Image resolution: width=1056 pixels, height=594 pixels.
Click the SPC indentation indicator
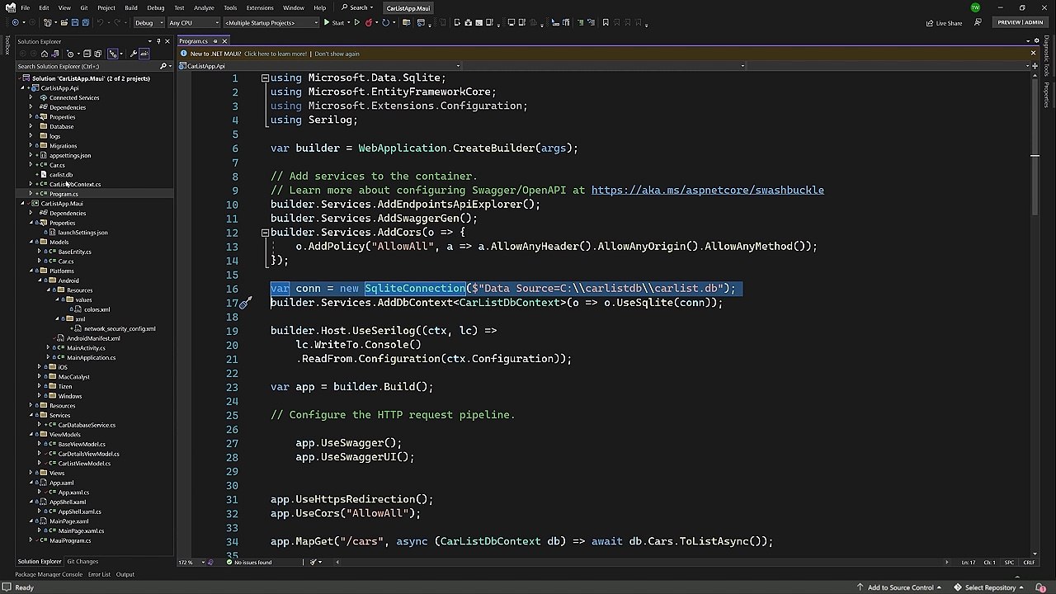point(1009,563)
